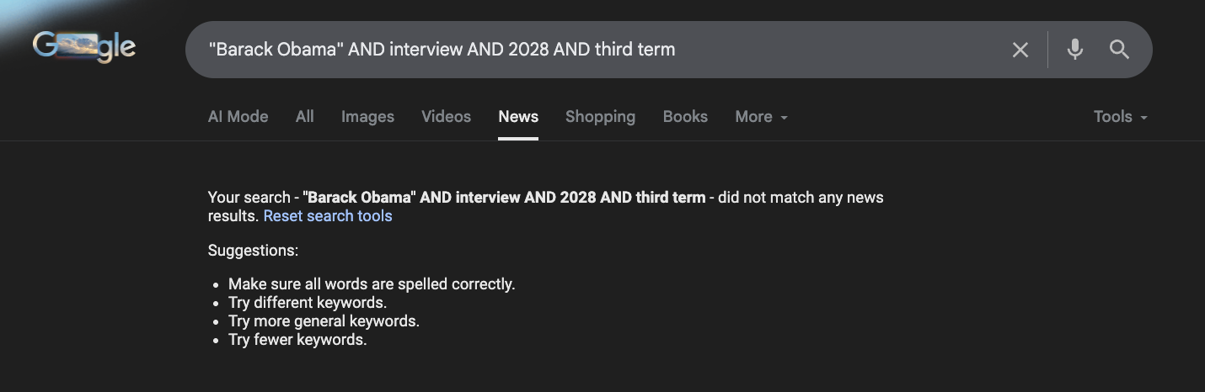
Task: Switch to the All results tab
Action: (305, 117)
